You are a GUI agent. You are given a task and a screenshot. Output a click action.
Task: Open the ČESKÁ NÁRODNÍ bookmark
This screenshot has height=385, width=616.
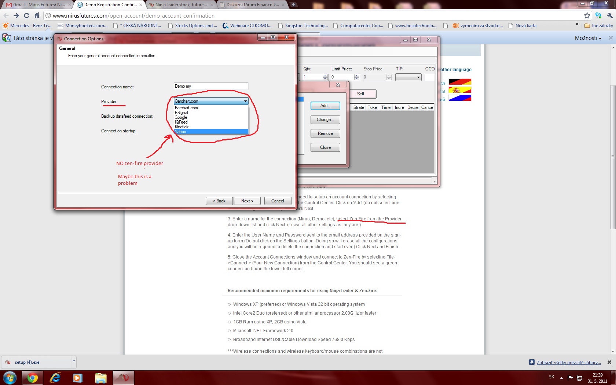click(x=137, y=26)
